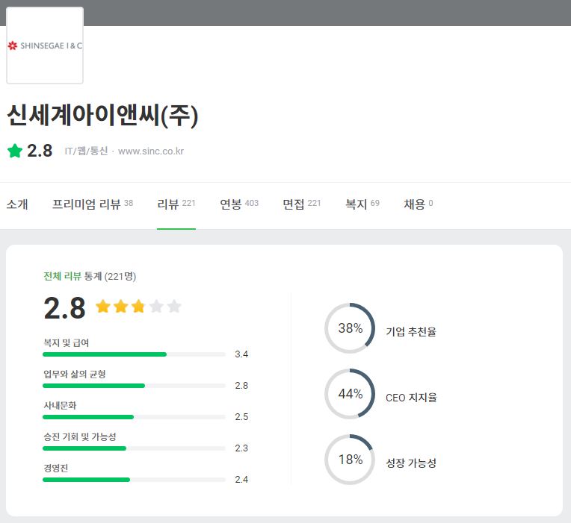Click the 2.5 score for 사내문화
This screenshot has width=571, height=523.
pyautogui.click(x=241, y=417)
